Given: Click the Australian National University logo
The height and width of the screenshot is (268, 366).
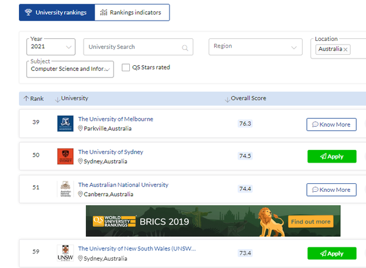Looking at the screenshot, I should coord(65,189).
